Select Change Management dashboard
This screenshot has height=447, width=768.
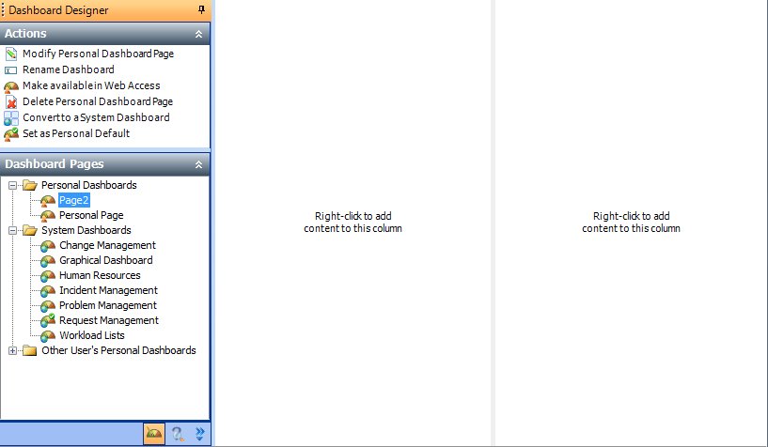point(107,245)
